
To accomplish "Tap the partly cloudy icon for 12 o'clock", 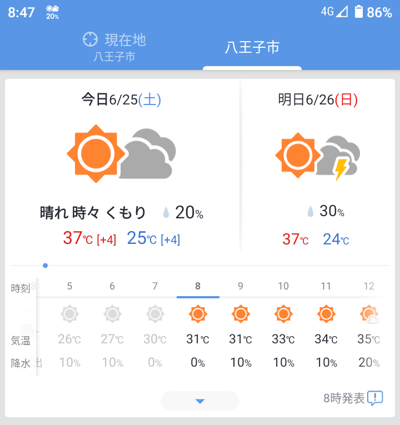I will pos(369,315).
